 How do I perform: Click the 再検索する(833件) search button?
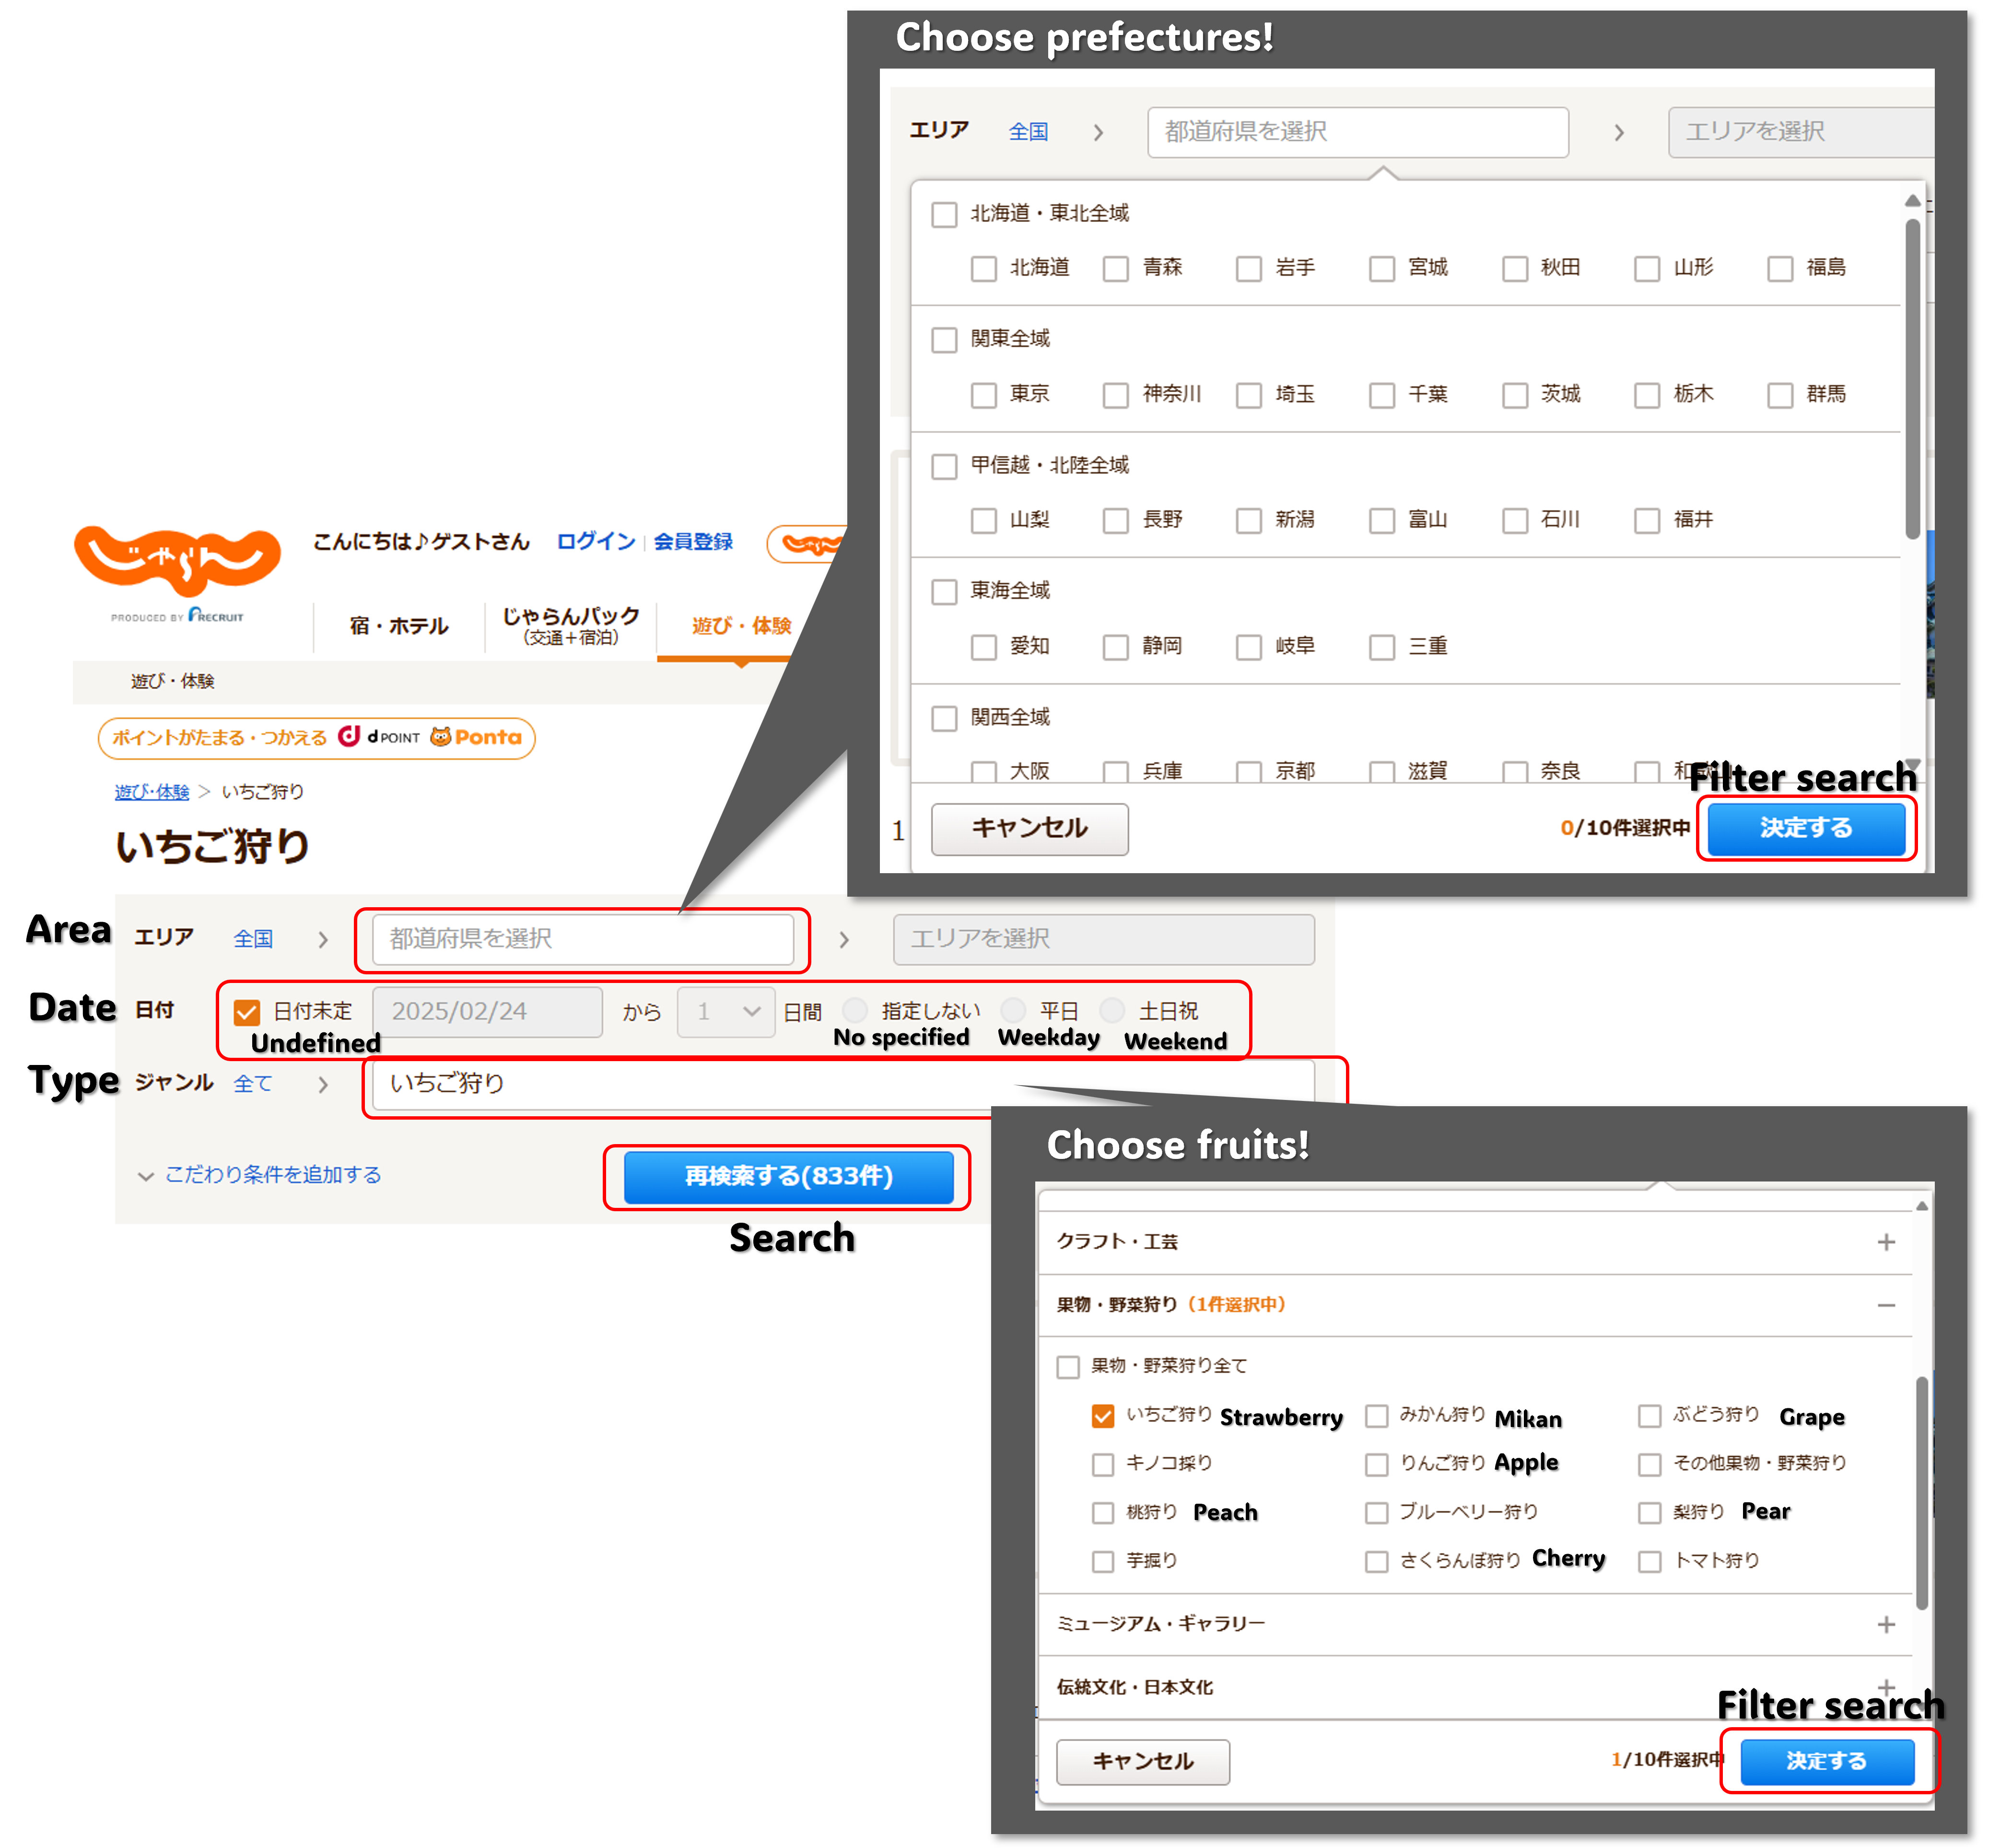[788, 1176]
